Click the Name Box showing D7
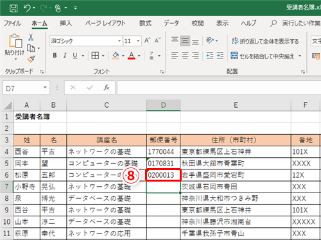Screen dimensions: 321x240 (22, 88)
